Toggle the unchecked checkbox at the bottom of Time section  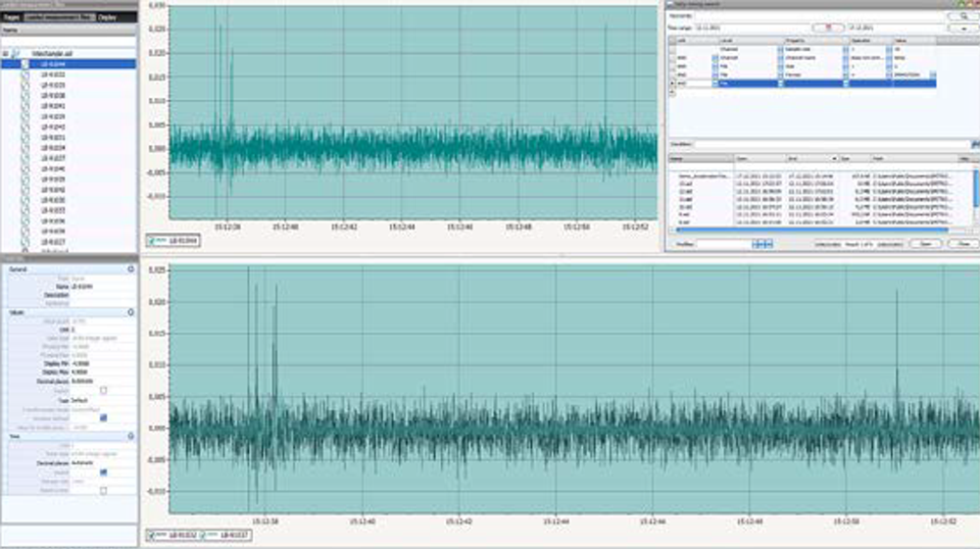point(103,491)
